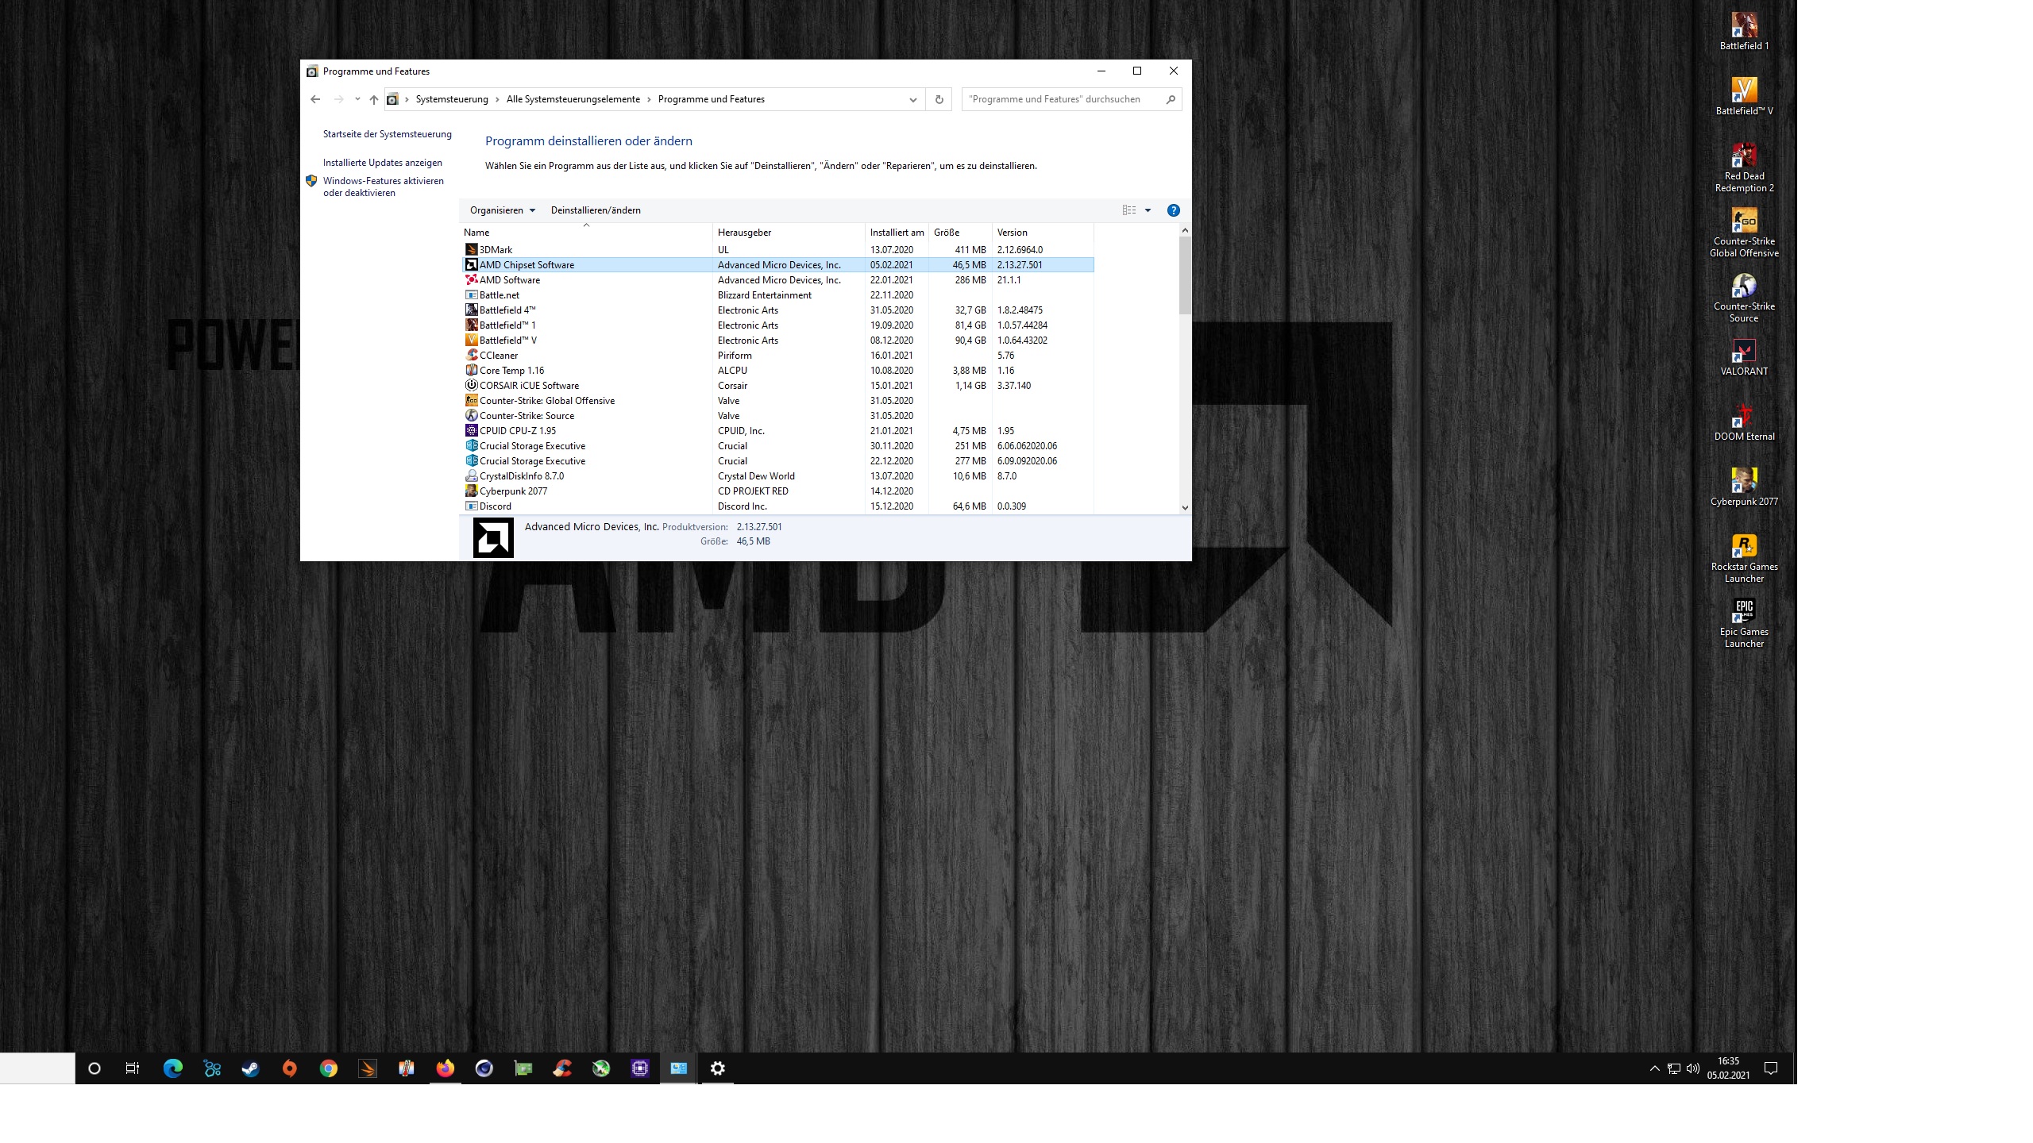2033x1143 pixels.
Task: Click the view layout icon in toolbar
Action: coord(1128,210)
